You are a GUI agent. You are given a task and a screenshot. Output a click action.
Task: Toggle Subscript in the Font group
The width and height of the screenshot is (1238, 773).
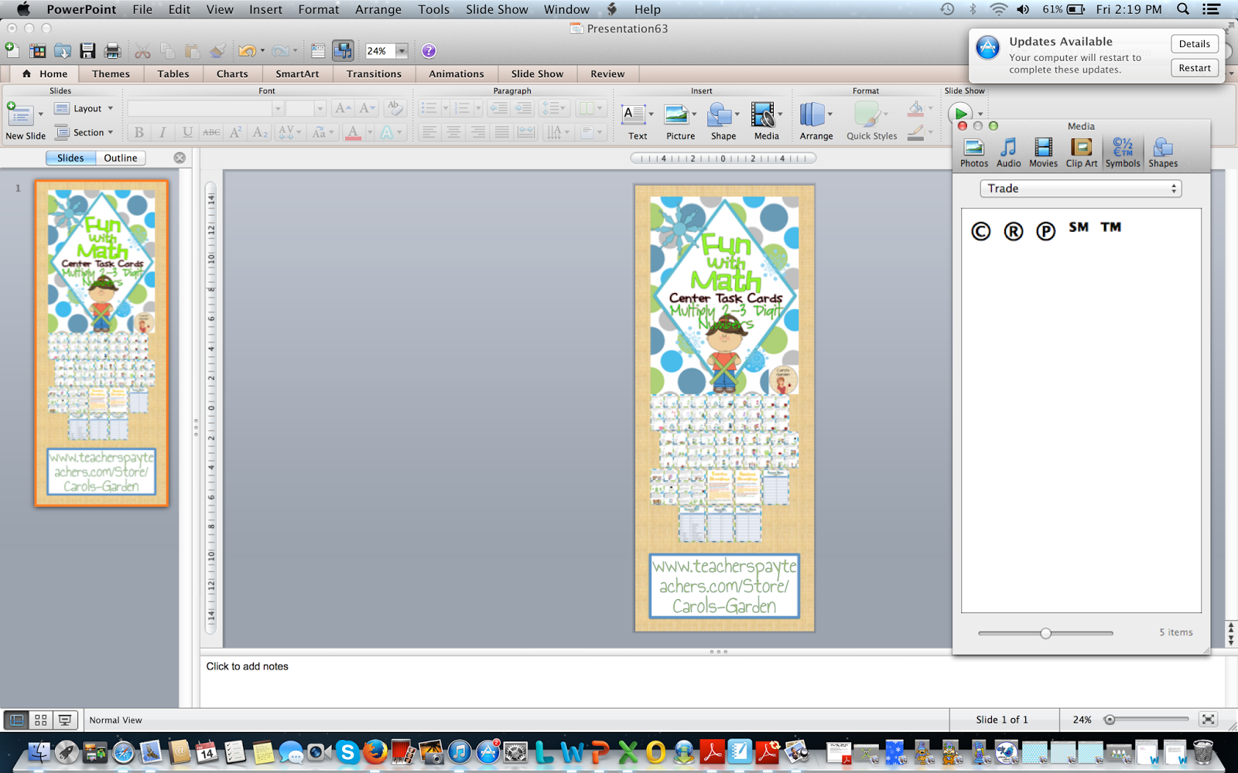coord(260,132)
